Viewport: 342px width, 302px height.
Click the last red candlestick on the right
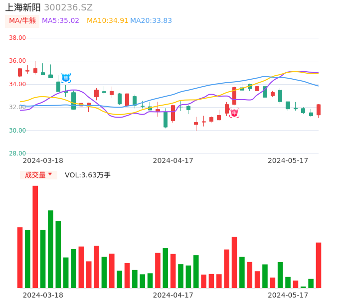[319, 110]
